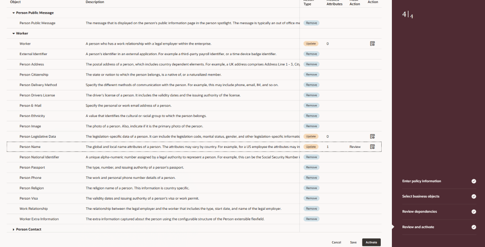
Task: Click checkmark icon beside Review and activate
Action: [x=473, y=227]
